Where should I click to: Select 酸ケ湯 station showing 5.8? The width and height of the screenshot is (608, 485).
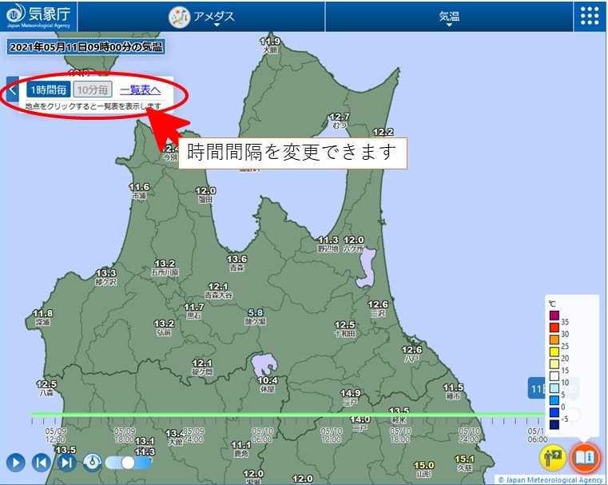[255, 316]
